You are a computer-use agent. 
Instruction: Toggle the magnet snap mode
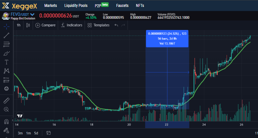[6, 122]
